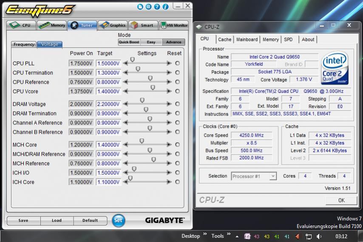Screen dimensions: 363x242
Task: Open the HW Monitor tab in EasyTune6
Action: tap(174, 25)
